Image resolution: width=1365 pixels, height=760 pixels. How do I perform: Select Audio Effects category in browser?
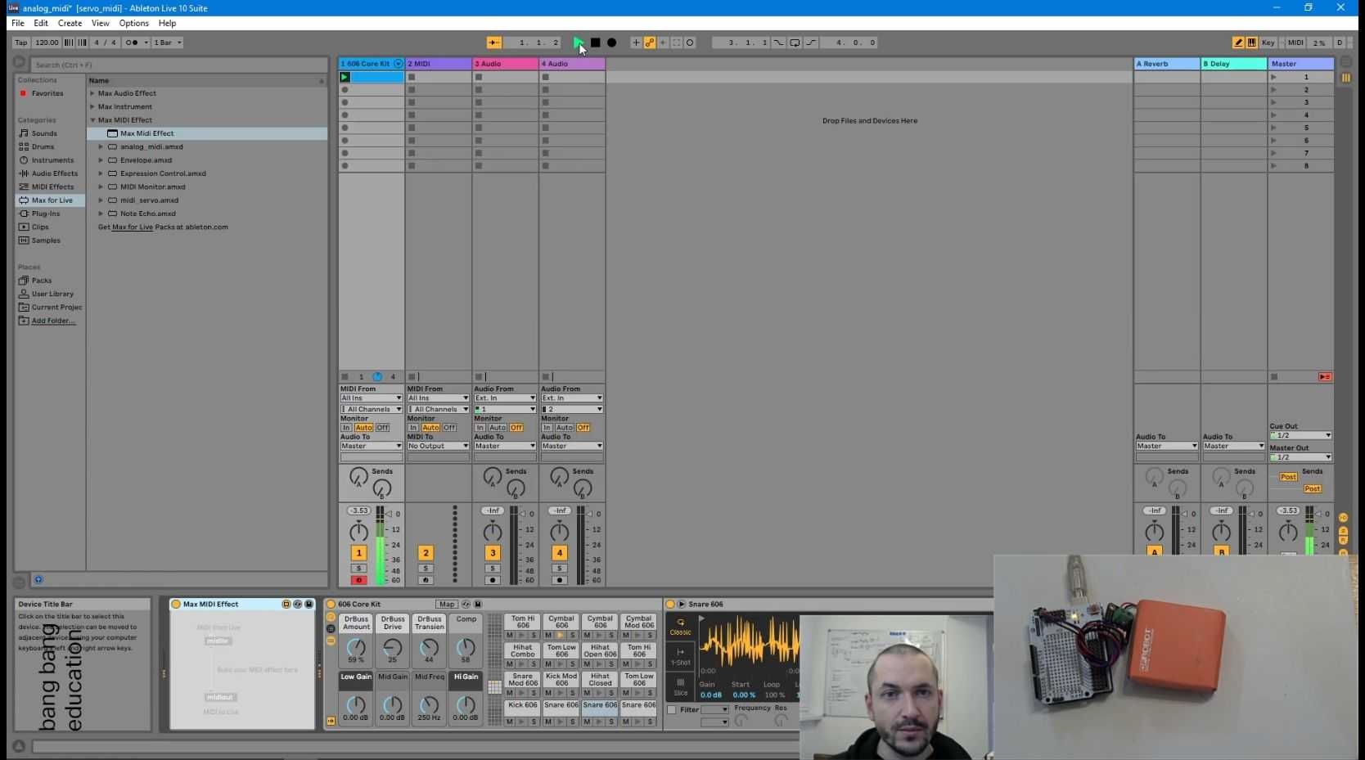point(54,173)
